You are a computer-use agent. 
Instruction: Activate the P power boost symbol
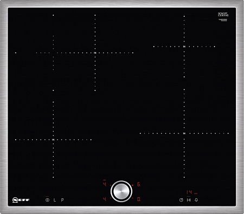62,200
